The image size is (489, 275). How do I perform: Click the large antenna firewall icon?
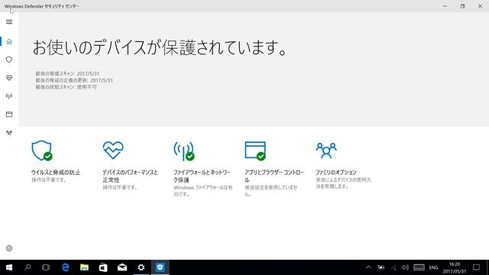(x=184, y=151)
